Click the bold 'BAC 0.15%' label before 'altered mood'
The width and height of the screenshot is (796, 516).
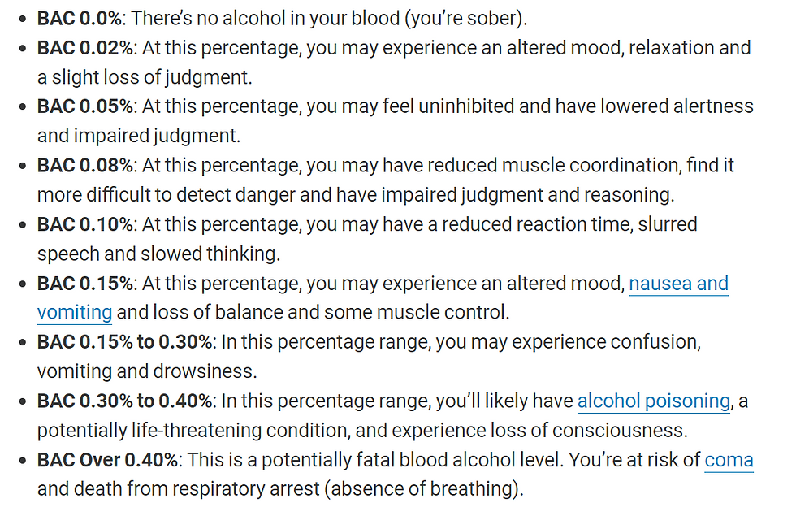point(84,284)
